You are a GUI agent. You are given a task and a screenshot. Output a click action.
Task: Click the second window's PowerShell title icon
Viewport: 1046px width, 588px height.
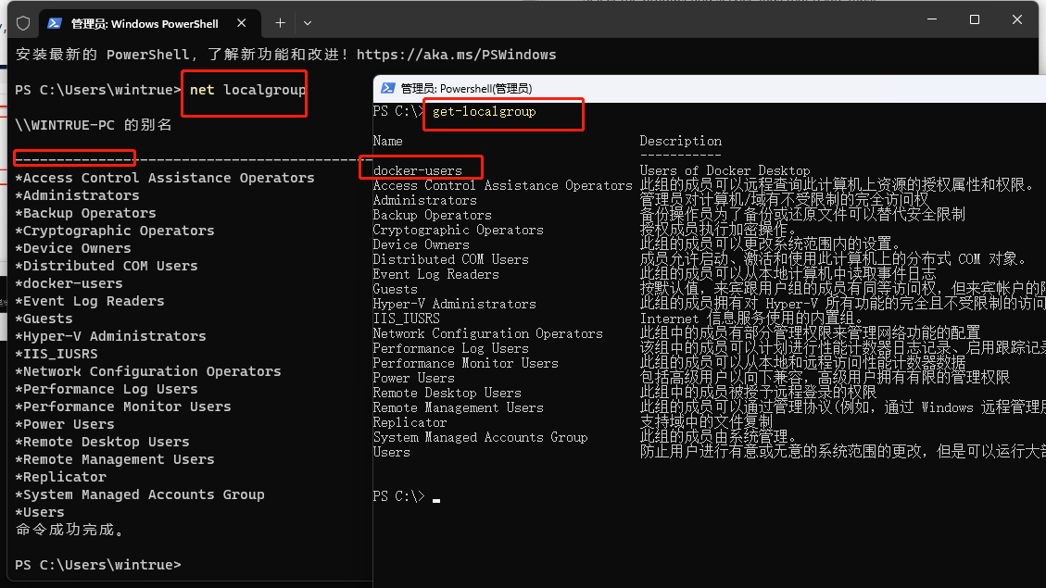387,88
